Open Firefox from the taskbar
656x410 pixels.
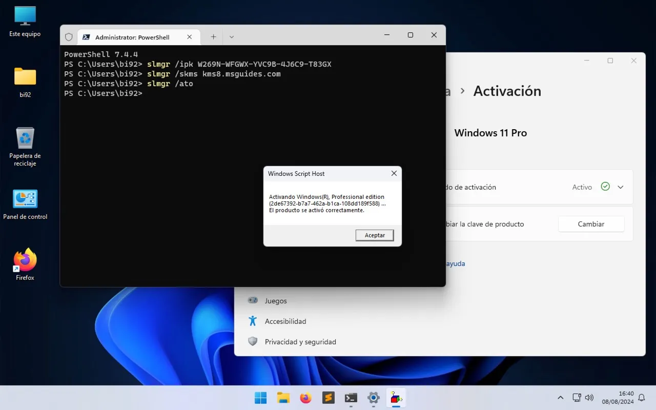pyautogui.click(x=306, y=398)
